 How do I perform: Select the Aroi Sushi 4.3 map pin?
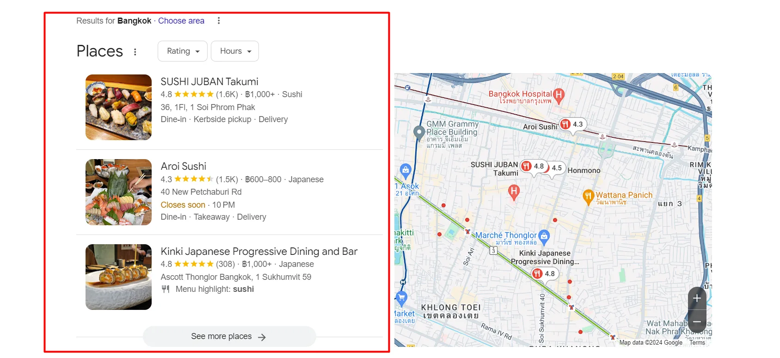click(x=572, y=124)
